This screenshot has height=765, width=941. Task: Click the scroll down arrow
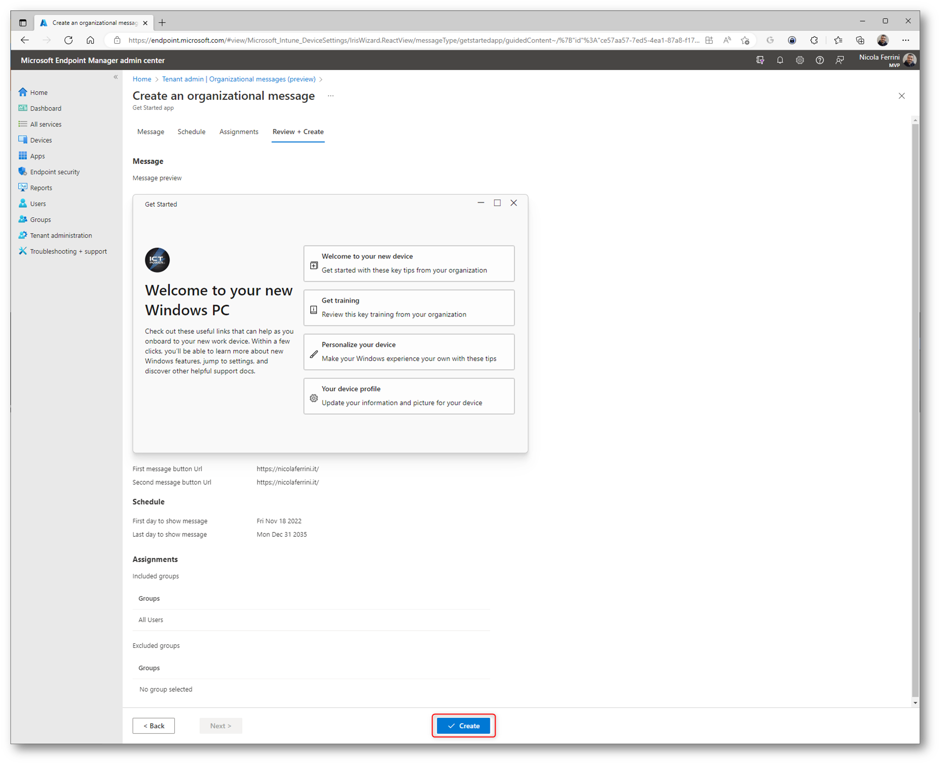point(915,702)
